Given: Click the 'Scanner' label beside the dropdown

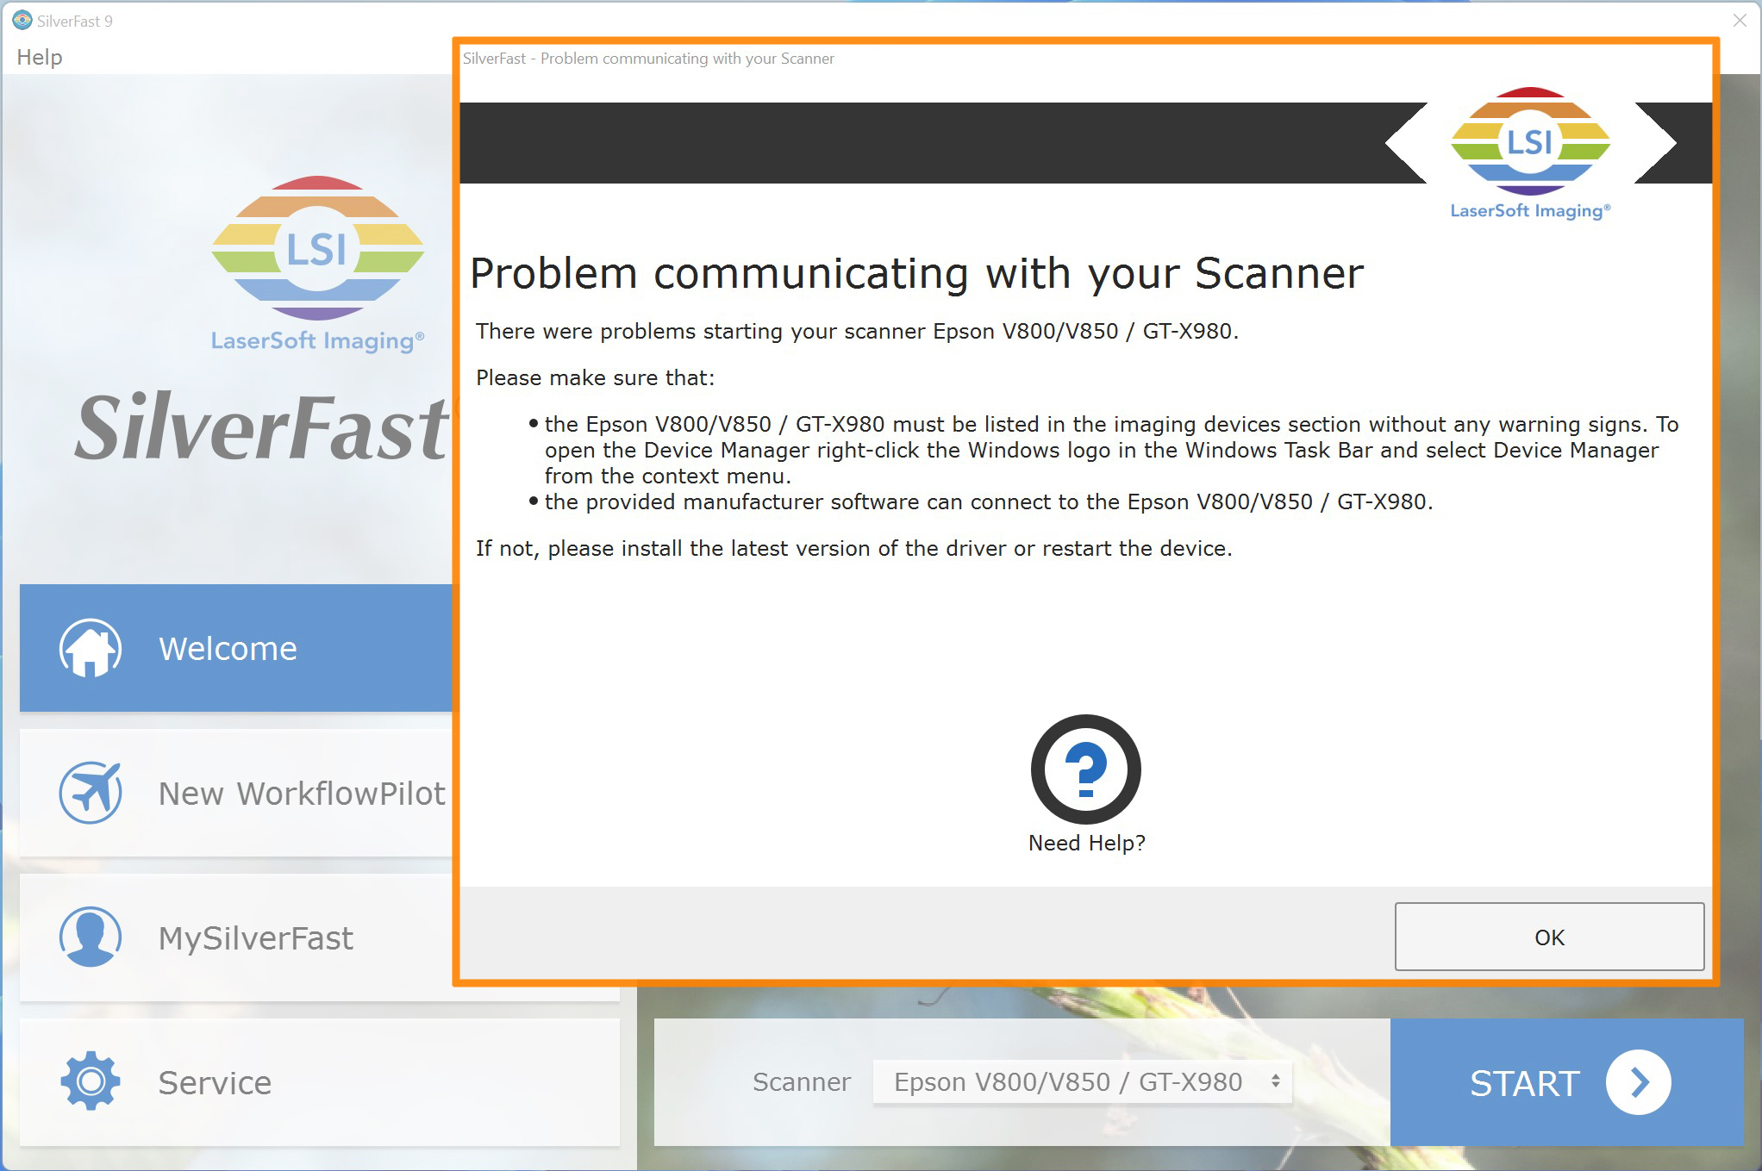Looking at the screenshot, I should click(801, 1082).
